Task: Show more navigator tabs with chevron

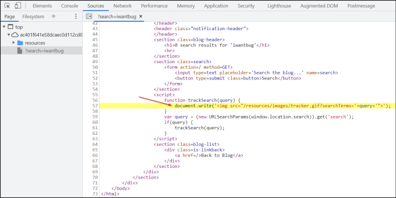Action: coord(53,16)
